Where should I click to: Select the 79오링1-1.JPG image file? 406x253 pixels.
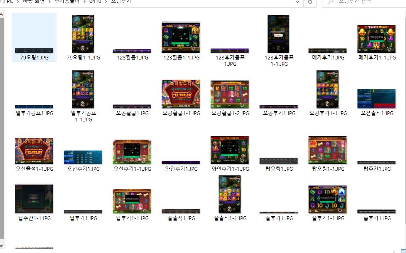(x=83, y=34)
